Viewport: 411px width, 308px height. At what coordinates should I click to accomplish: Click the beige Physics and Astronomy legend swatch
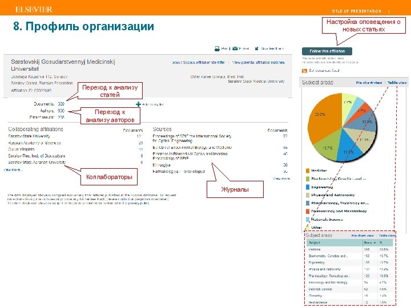click(308, 195)
